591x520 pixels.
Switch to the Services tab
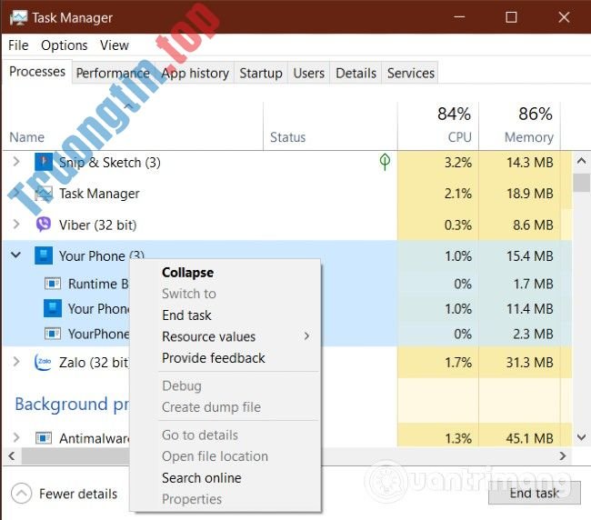[x=410, y=73]
